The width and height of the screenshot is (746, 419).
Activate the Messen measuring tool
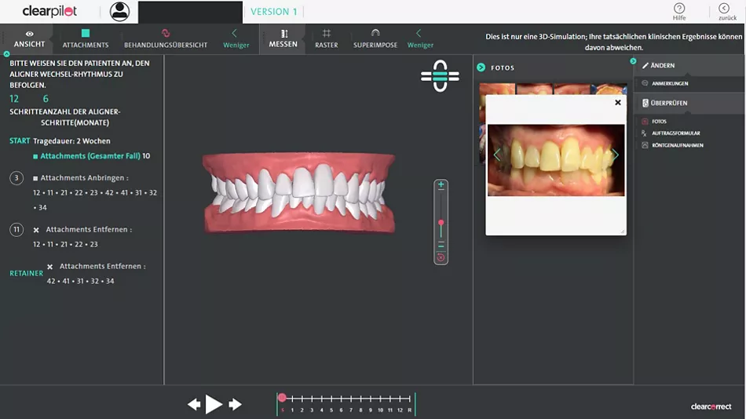[283, 38]
